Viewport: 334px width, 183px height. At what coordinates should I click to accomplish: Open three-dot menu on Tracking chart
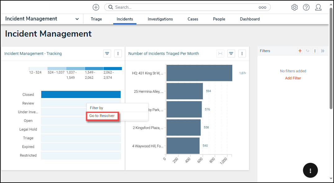point(118,54)
